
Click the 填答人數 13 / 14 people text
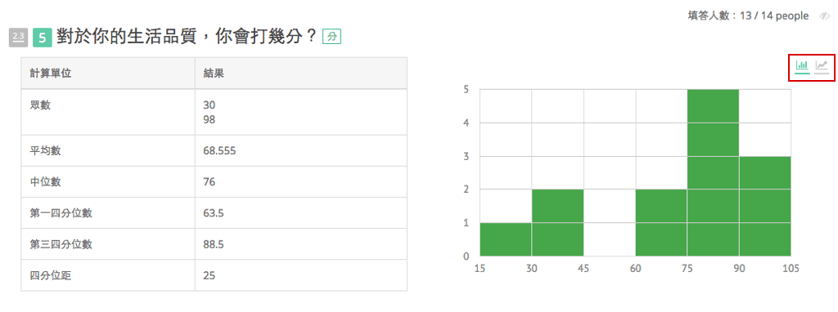coord(748,16)
